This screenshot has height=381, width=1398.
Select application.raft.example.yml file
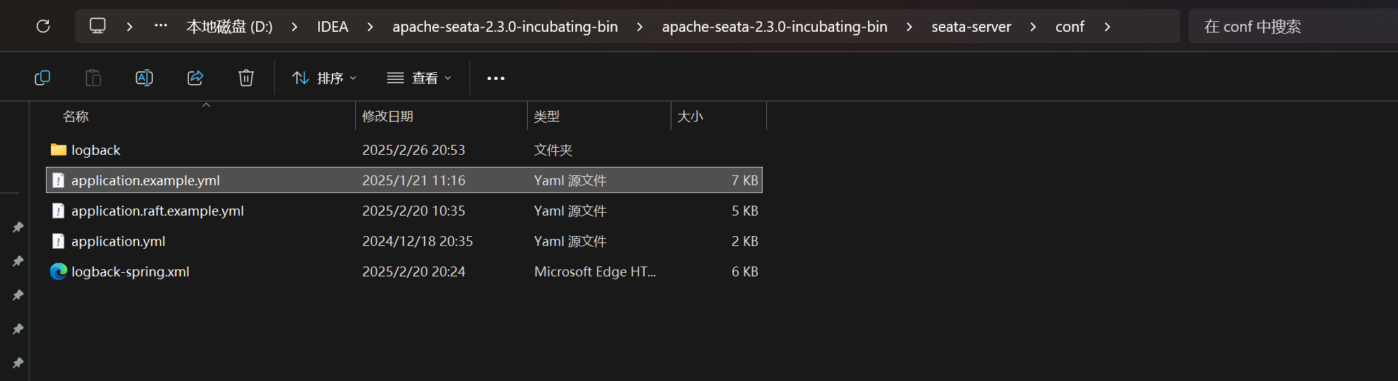click(157, 211)
